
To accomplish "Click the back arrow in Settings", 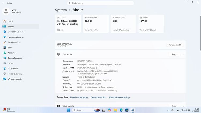I will pos(3,3).
